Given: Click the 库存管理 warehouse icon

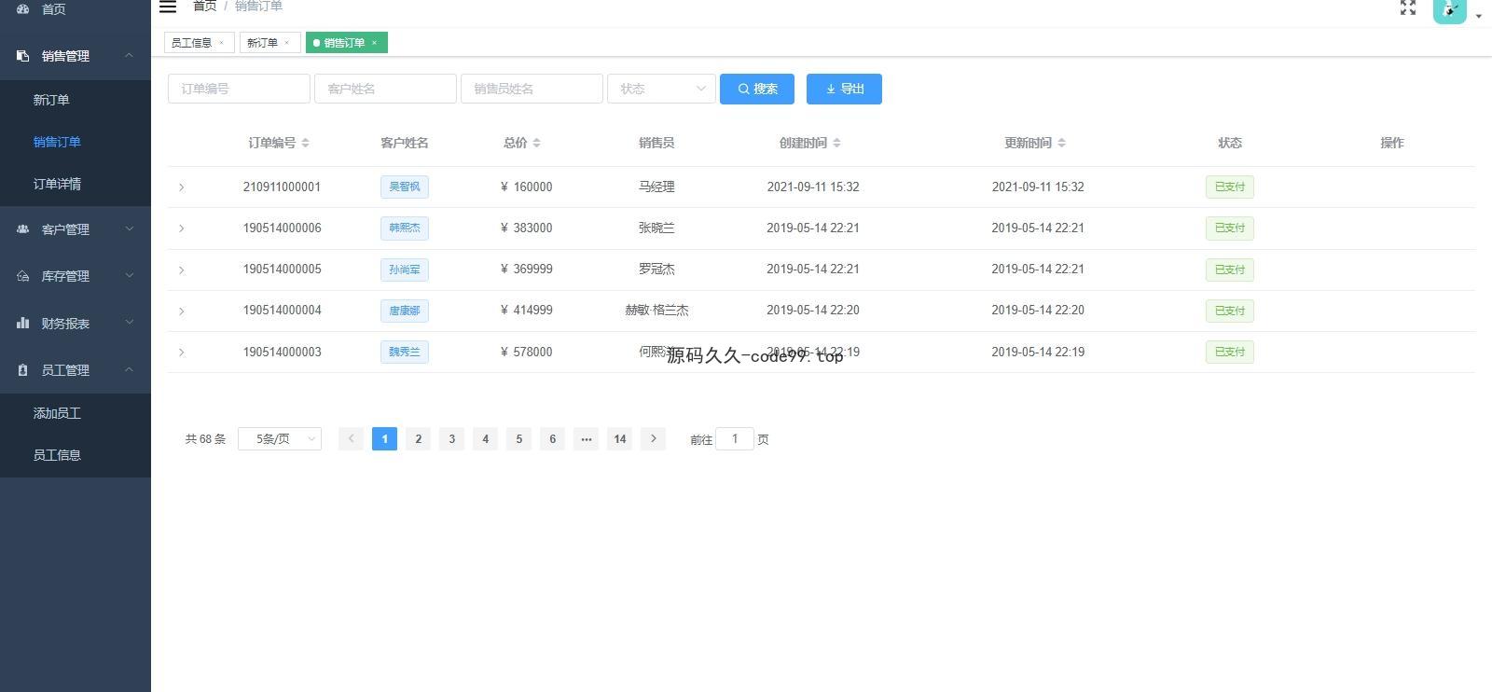Looking at the screenshot, I should pos(23,276).
